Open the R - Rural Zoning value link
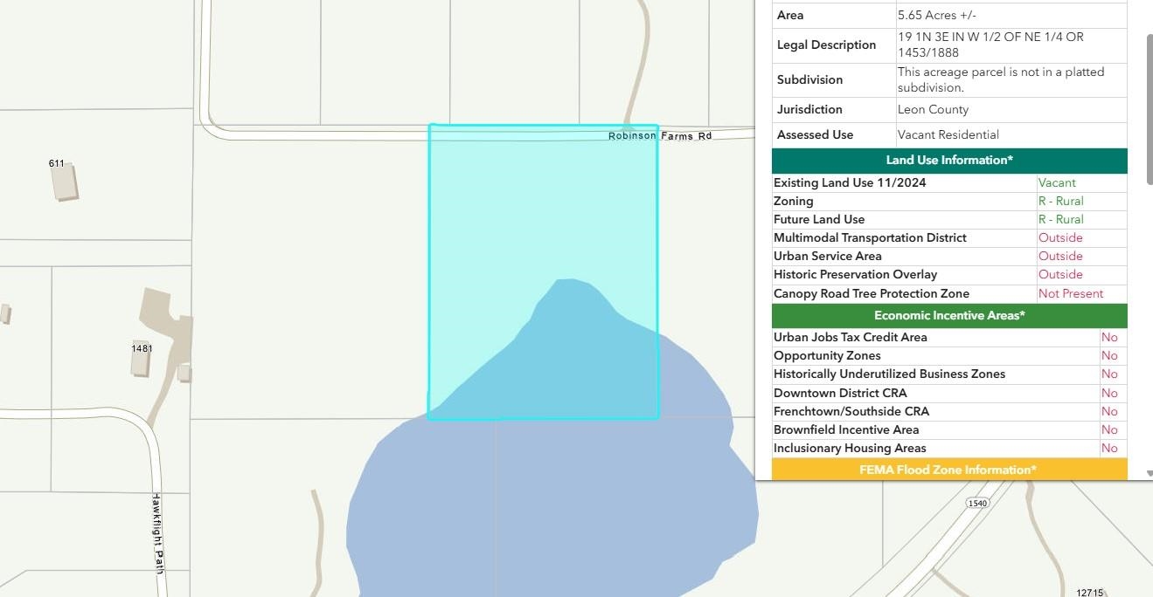The width and height of the screenshot is (1153, 597). coord(1060,202)
